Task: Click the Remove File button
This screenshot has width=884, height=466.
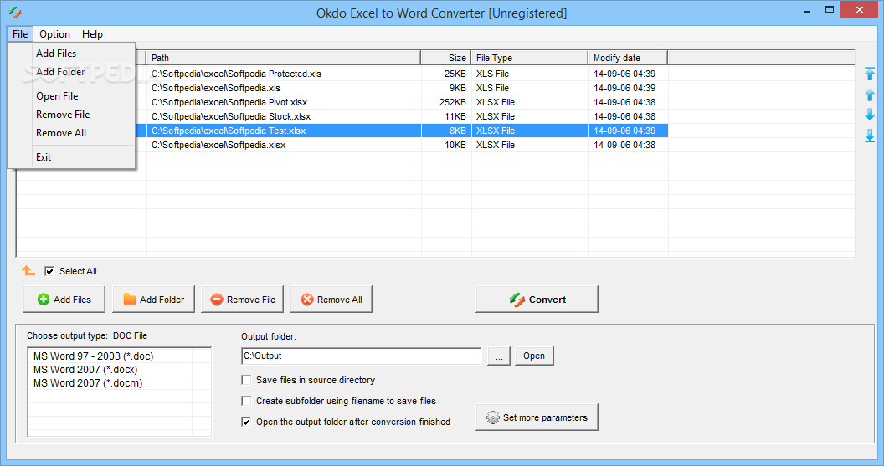Action: pyautogui.click(x=243, y=300)
